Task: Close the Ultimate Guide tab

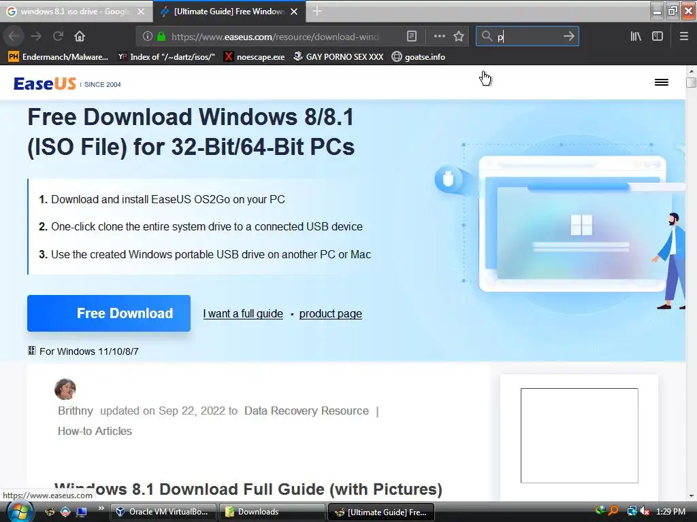Action: click(294, 12)
